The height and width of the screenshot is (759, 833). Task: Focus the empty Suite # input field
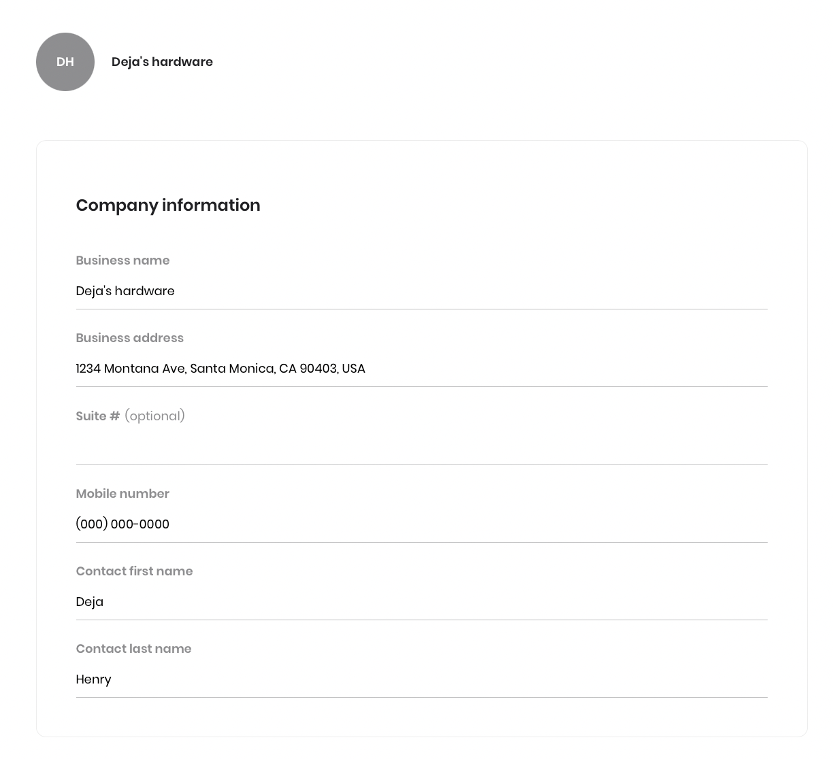click(x=422, y=446)
